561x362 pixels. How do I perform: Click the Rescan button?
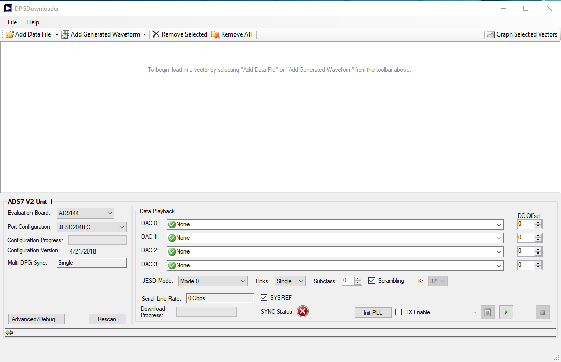107,319
